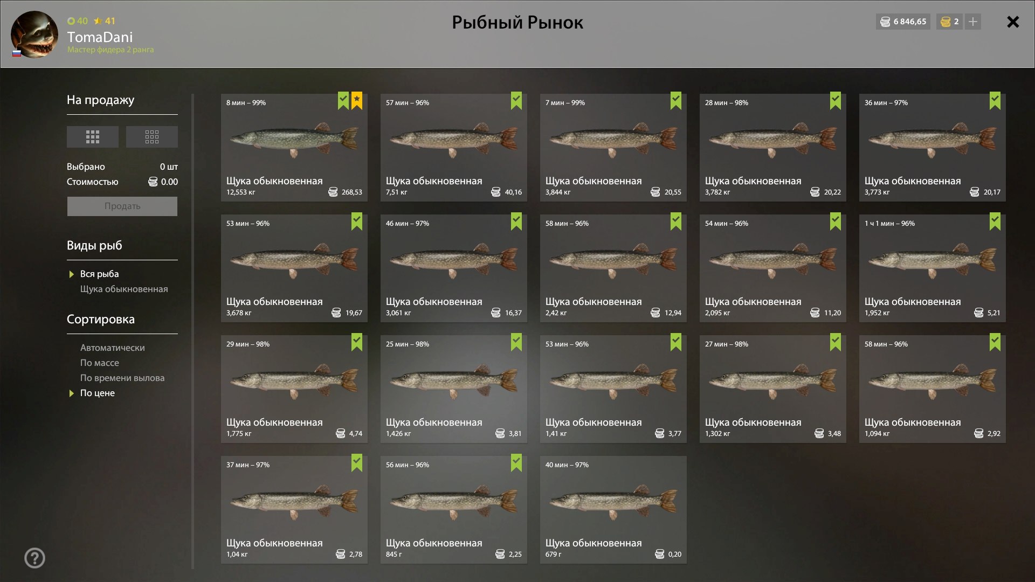Screen dimensions: 1035x582
Task: Filter by Щука обыкновенная species
Action: (x=124, y=289)
